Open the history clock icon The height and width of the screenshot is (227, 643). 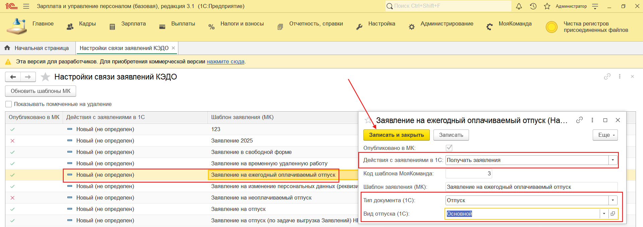533,6
